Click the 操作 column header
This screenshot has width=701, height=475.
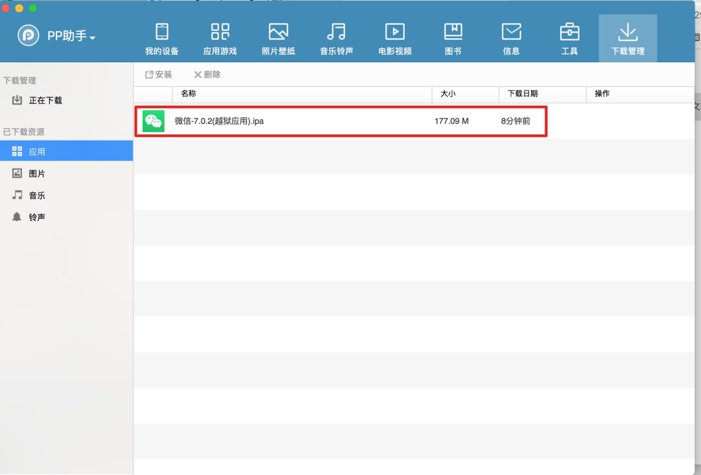click(640, 94)
